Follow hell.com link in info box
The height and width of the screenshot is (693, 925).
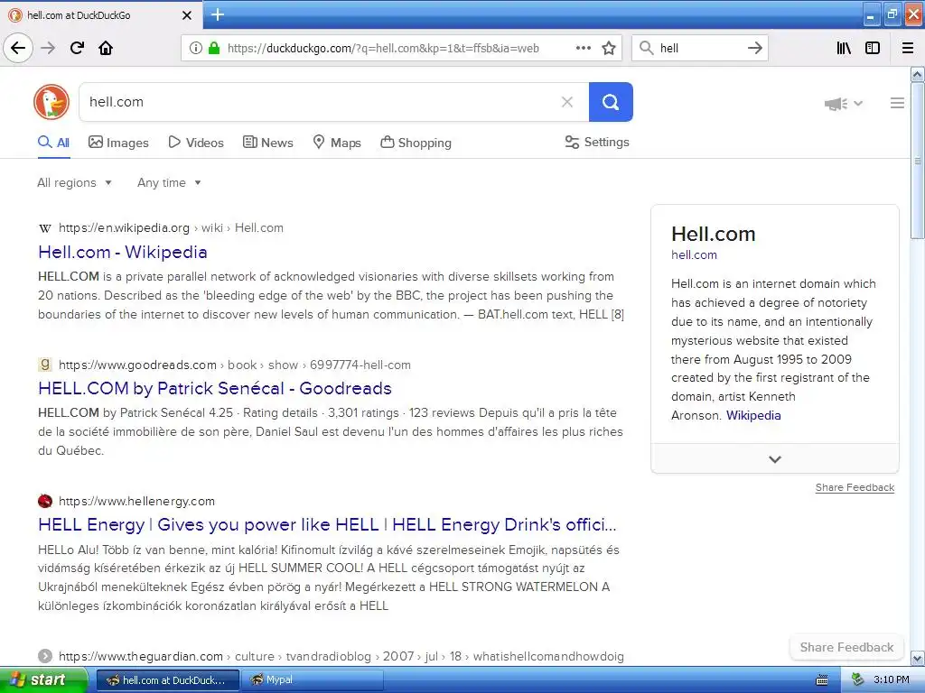coord(694,255)
